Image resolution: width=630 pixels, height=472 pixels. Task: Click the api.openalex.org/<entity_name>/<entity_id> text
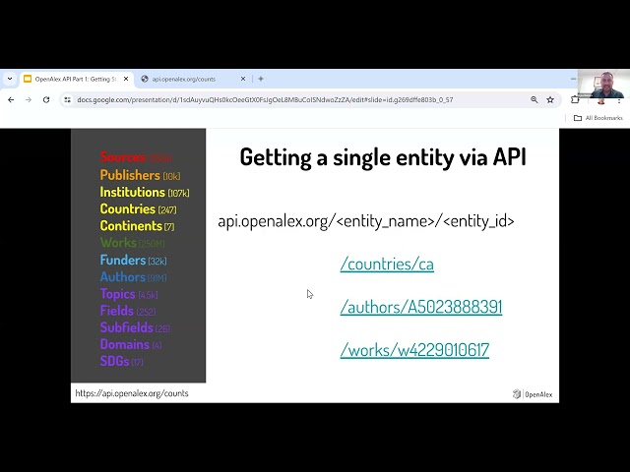(366, 221)
